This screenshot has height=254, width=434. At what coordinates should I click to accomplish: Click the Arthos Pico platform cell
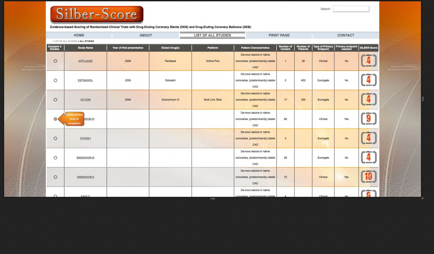coord(213,61)
